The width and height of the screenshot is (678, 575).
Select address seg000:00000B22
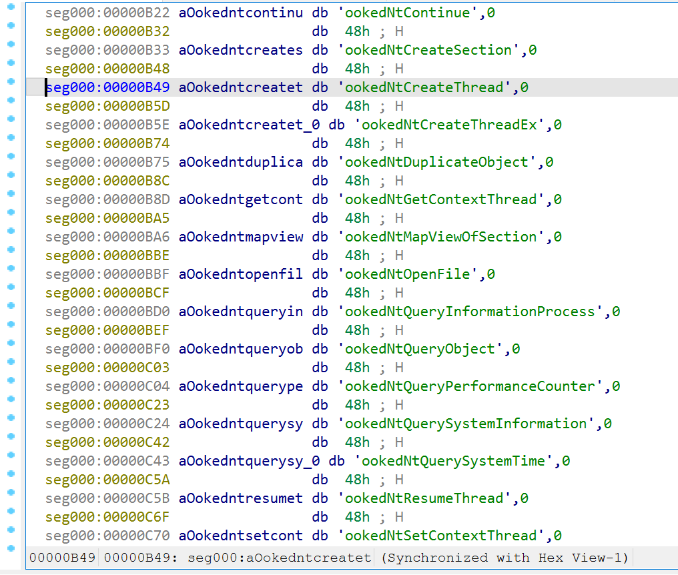107,13
